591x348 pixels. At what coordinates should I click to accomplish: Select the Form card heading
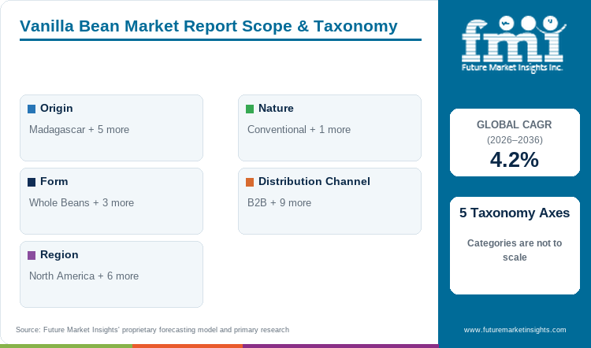click(x=54, y=182)
